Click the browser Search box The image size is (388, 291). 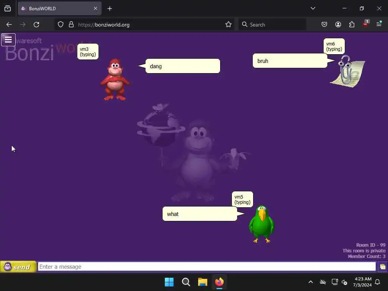pyautogui.click(x=272, y=25)
